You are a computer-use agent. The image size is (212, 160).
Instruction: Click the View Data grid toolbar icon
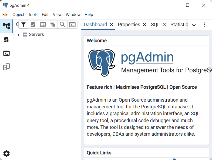(43, 25)
